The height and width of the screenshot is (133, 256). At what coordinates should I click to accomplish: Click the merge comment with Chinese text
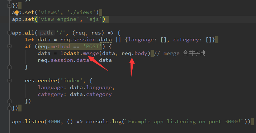coord(180,53)
